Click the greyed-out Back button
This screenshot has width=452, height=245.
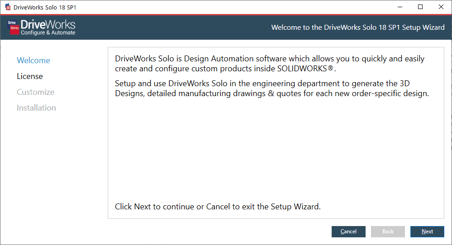(x=388, y=231)
